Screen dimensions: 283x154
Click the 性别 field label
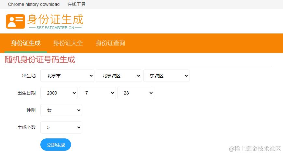[x=31, y=110]
